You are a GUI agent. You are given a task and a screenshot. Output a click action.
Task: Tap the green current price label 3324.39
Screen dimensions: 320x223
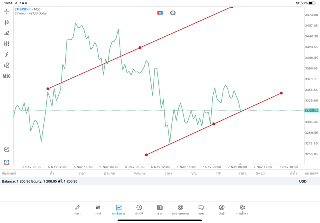point(311,110)
